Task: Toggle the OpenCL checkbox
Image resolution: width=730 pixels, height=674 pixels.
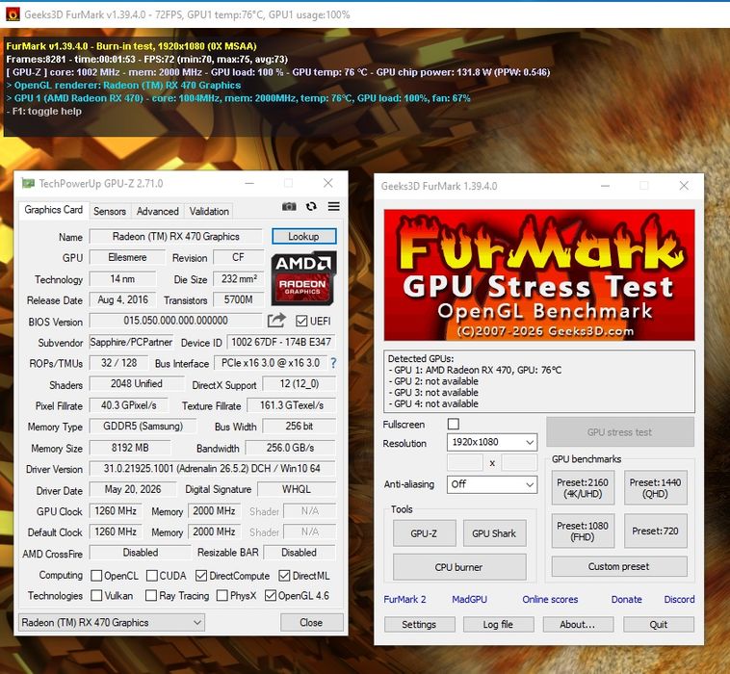Action: 96,576
